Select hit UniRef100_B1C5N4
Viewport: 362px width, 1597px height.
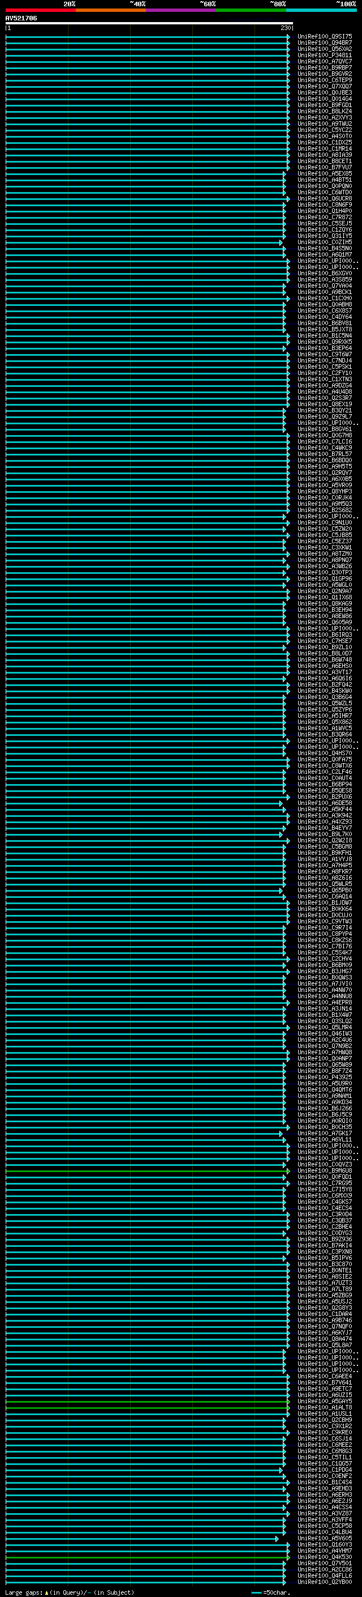[x=325, y=335]
